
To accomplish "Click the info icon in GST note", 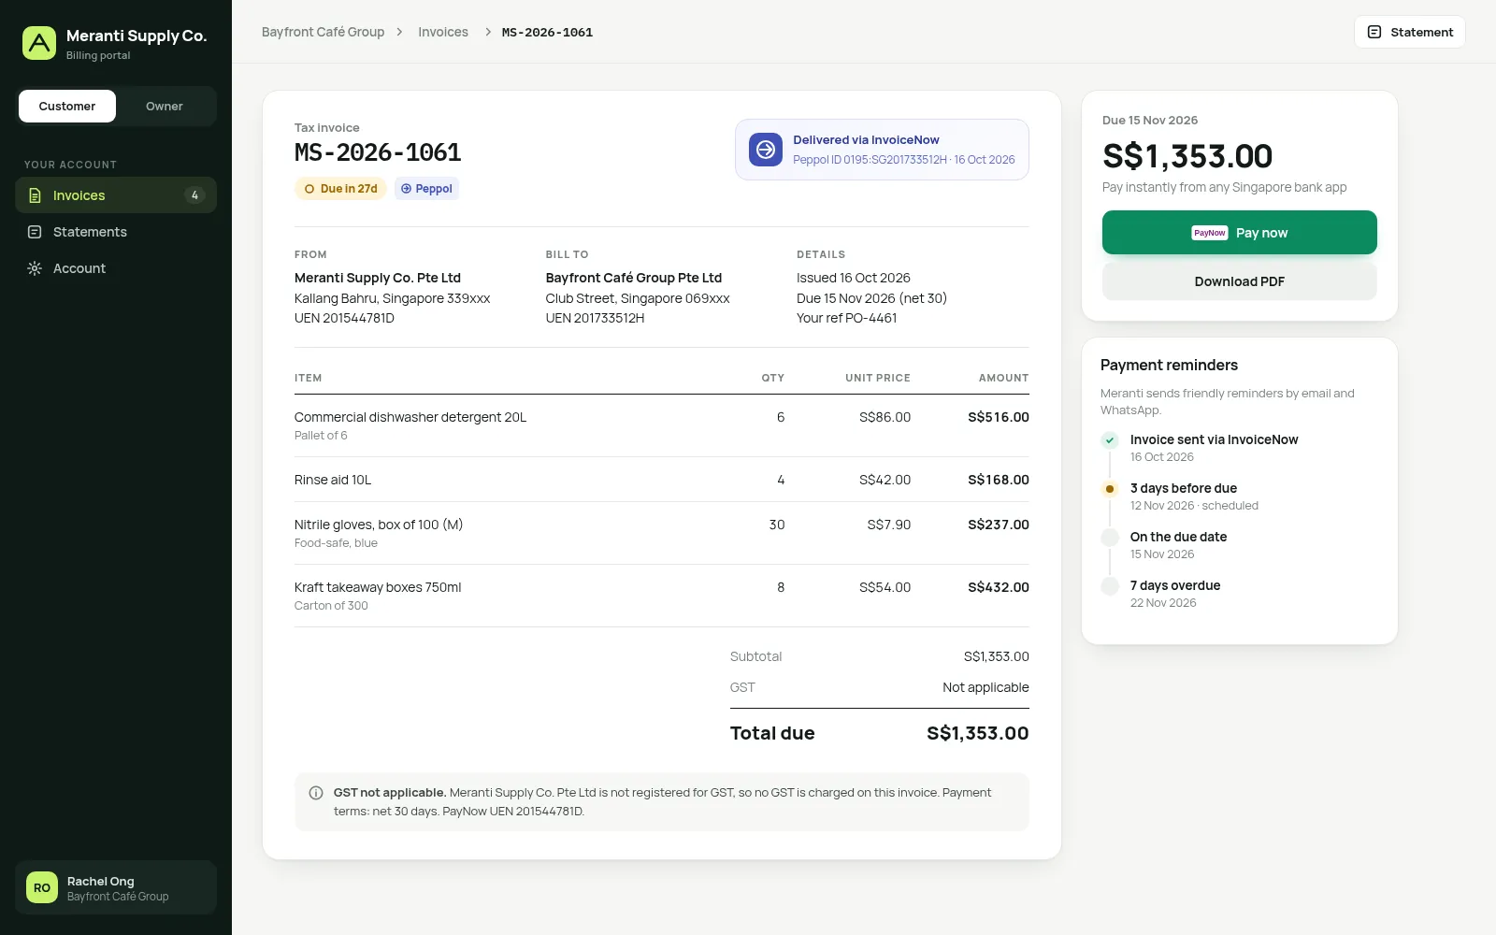I will coord(316,793).
